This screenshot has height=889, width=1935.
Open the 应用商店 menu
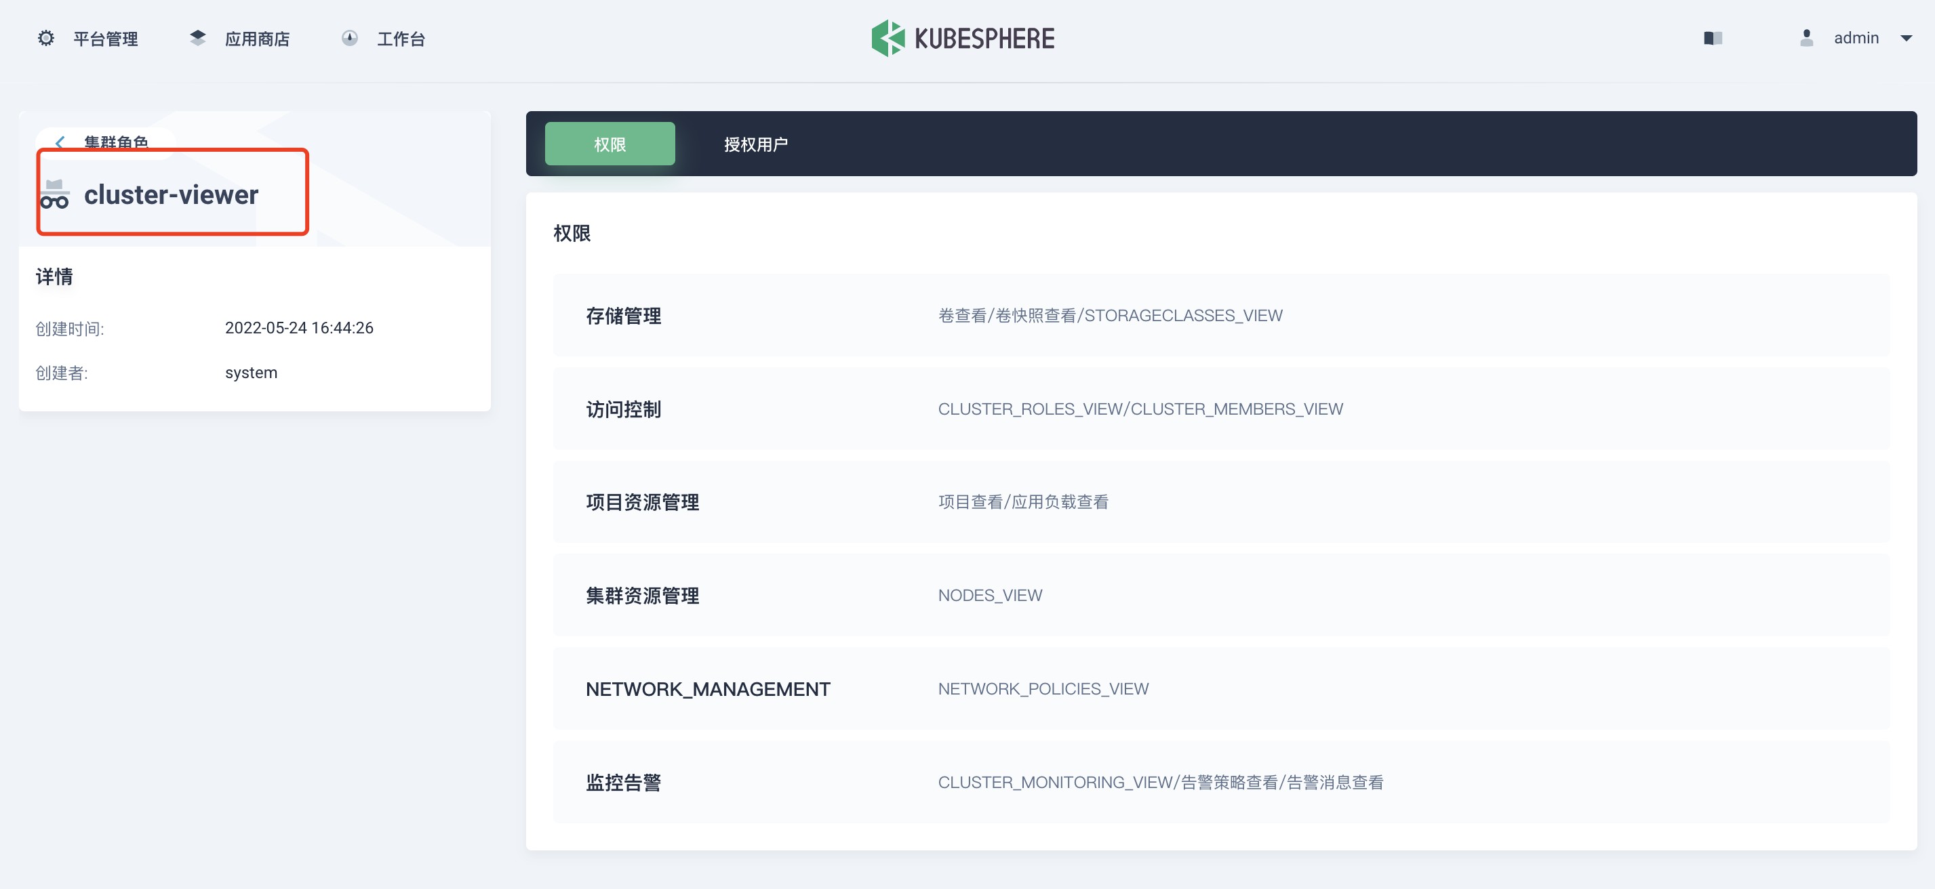click(x=257, y=39)
